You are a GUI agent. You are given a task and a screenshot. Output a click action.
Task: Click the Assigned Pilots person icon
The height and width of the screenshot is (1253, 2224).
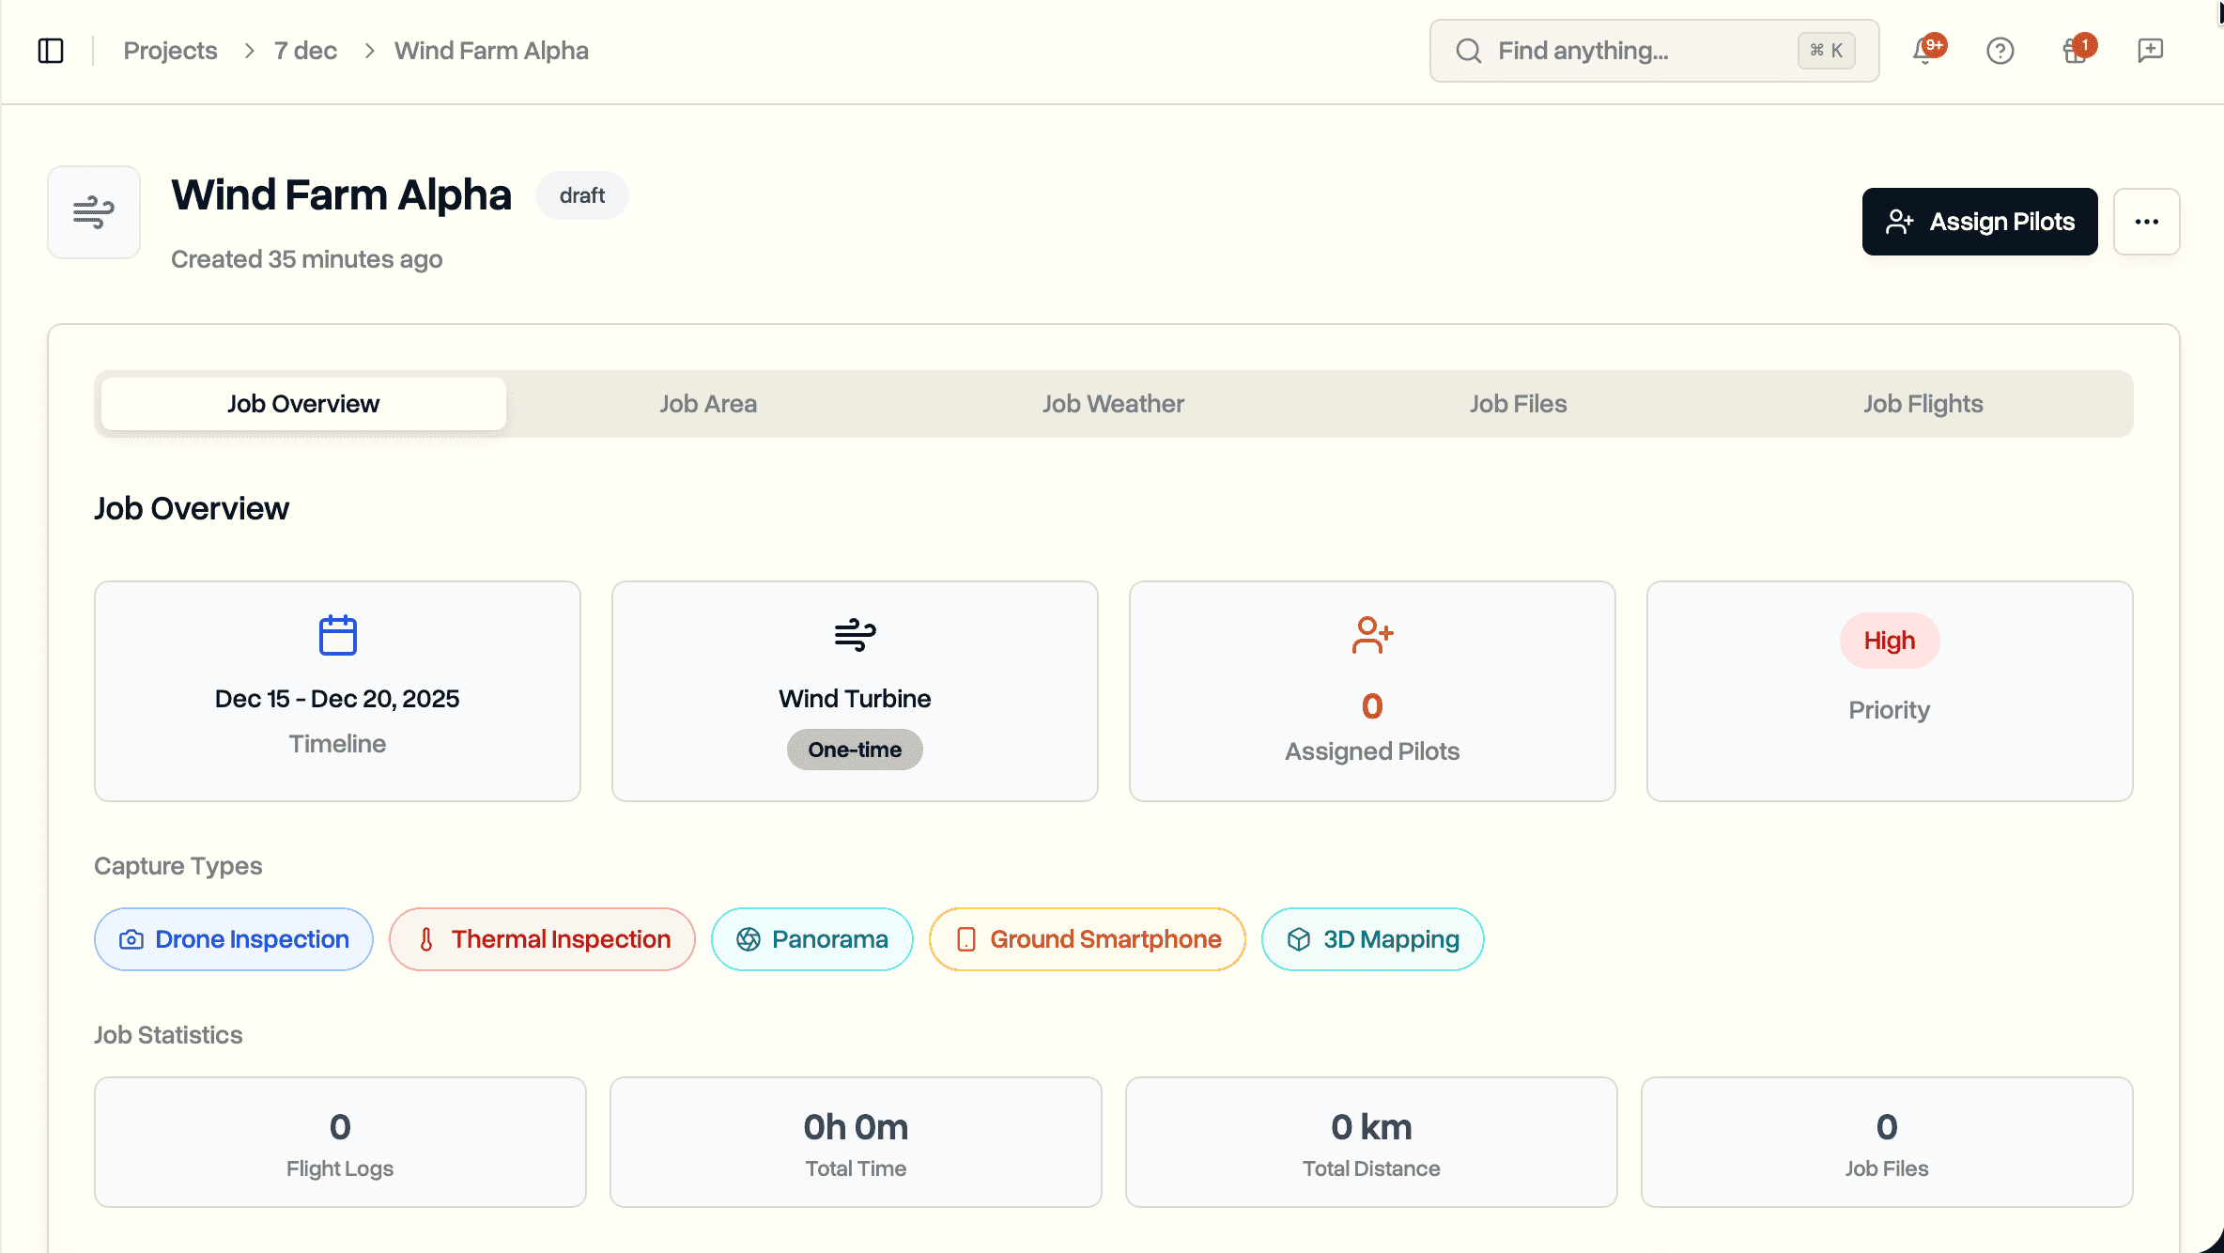[1372, 635]
